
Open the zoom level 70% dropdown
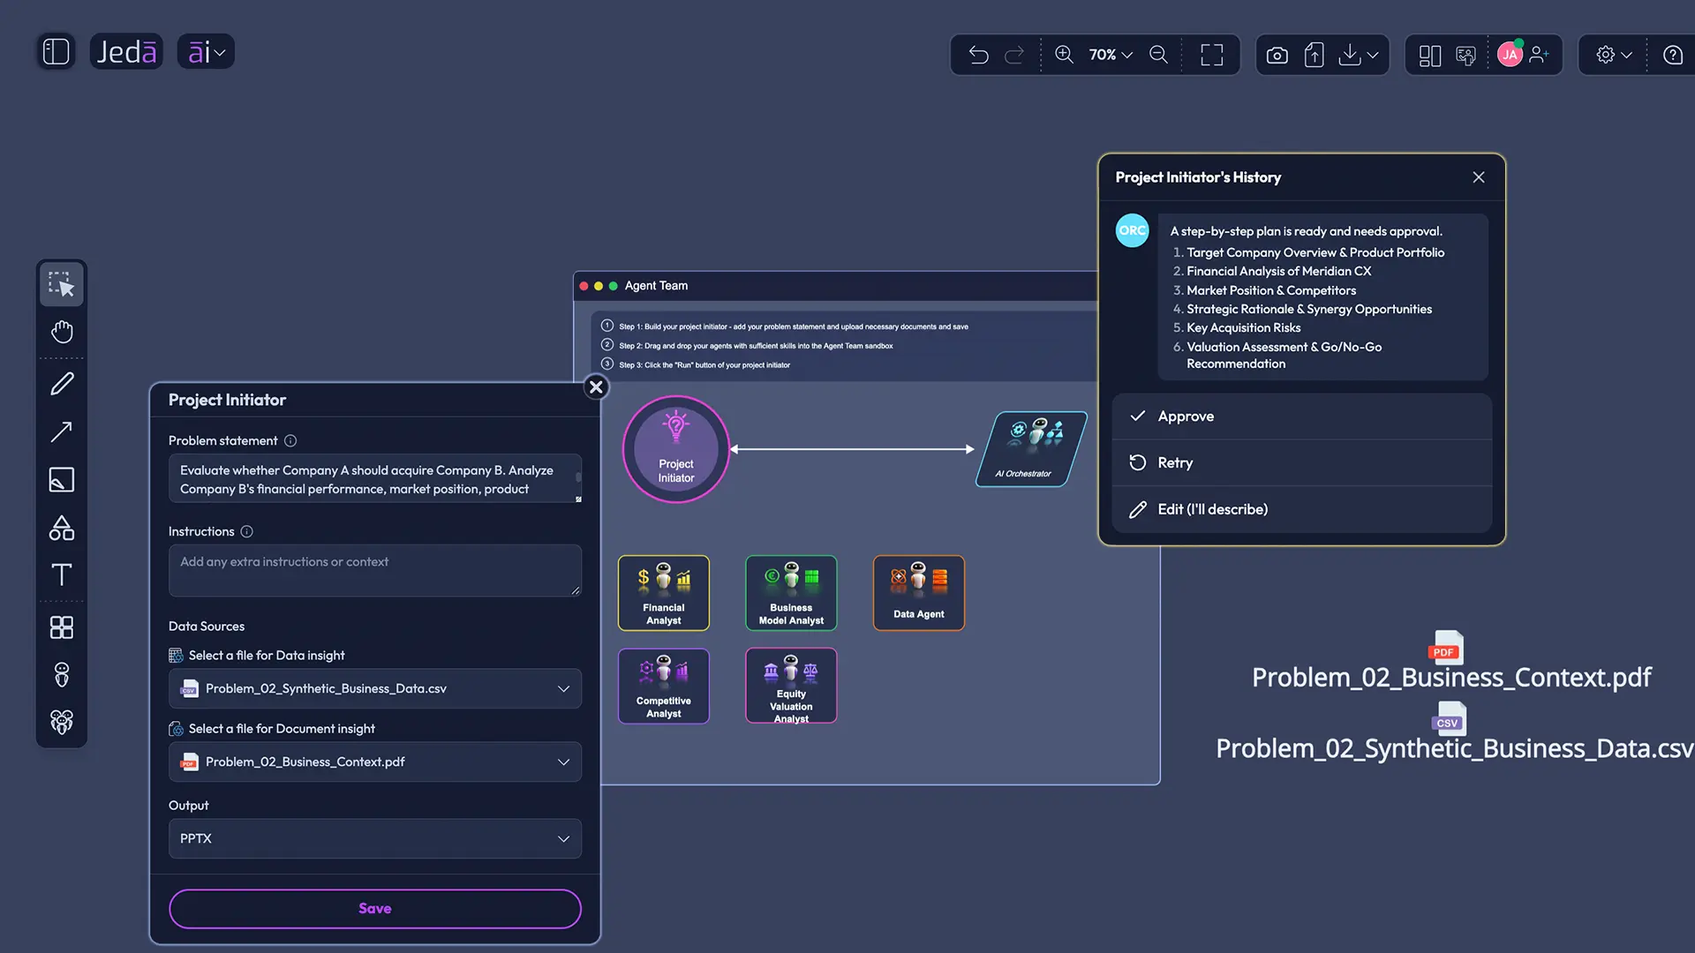pyautogui.click(x=1110, y=55)
